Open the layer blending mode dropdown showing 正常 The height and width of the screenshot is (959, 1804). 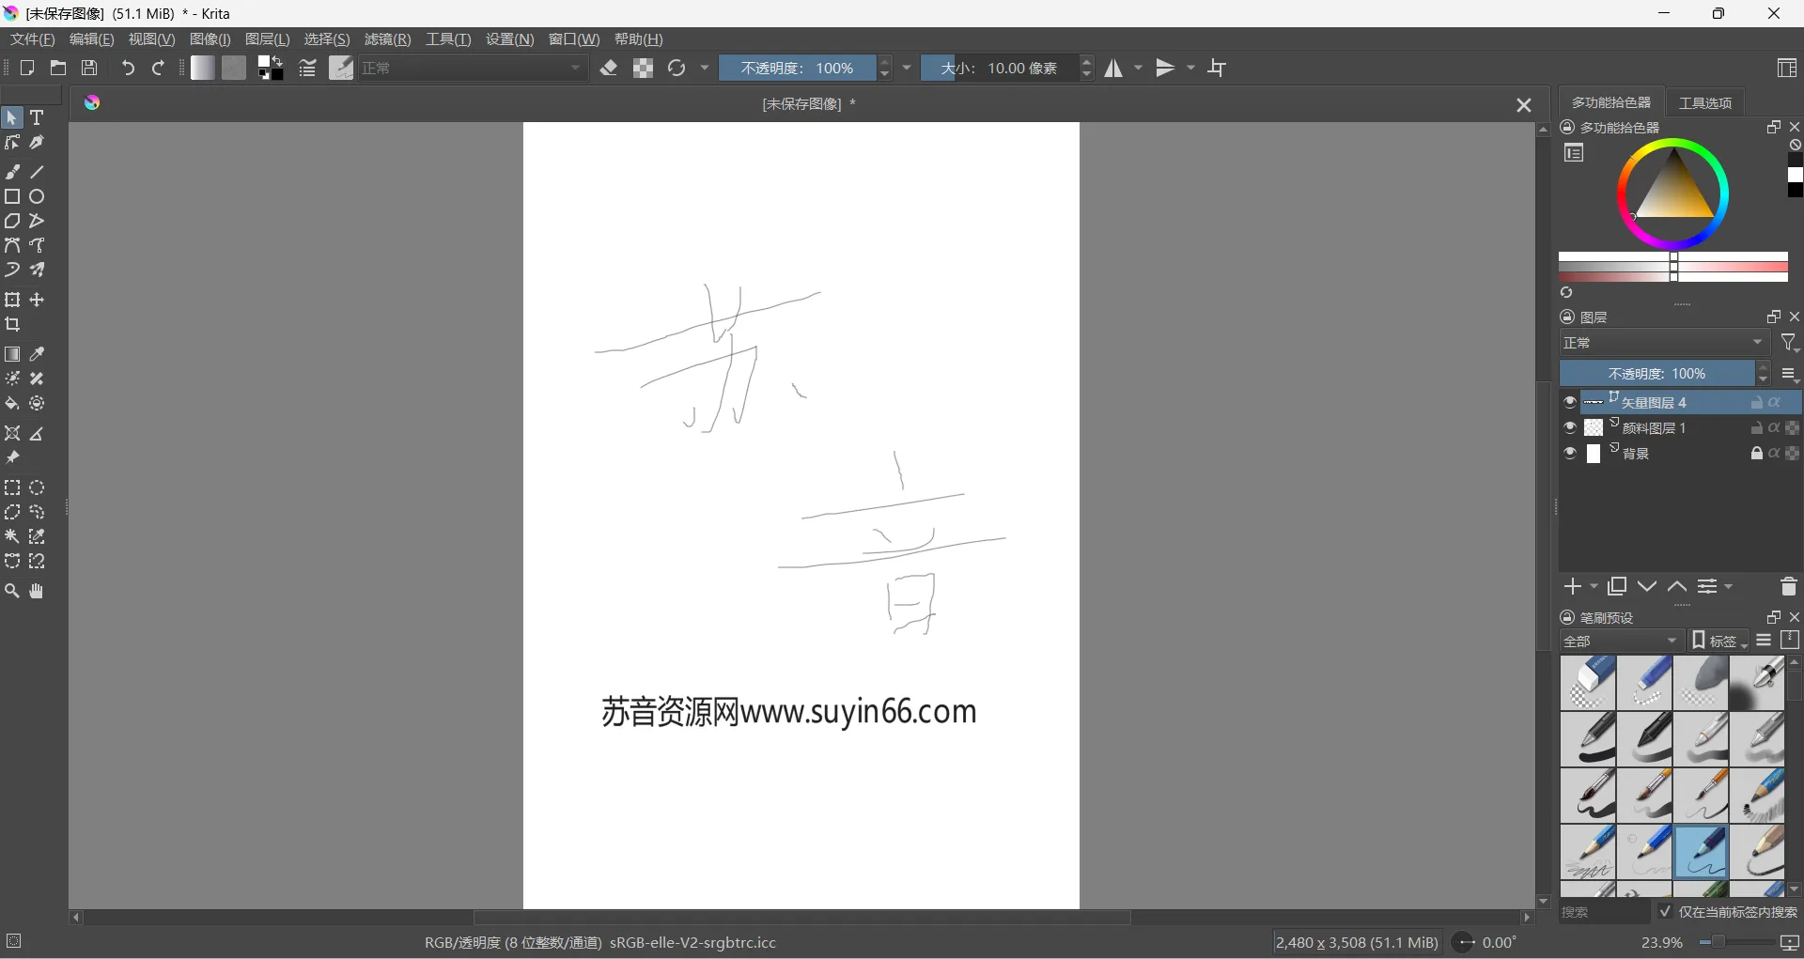tap(1663, 342)
